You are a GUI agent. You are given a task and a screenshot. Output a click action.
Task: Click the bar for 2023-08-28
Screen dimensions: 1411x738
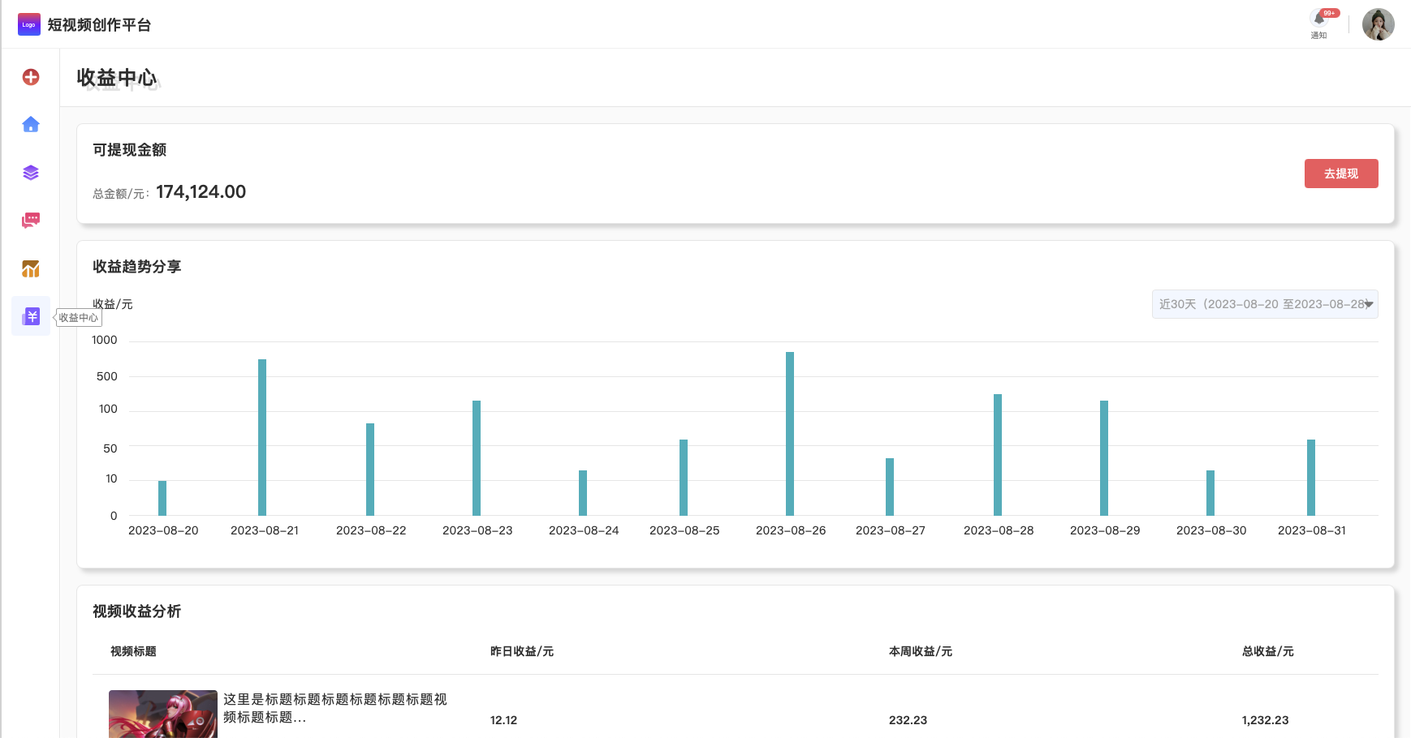coord(998,455)
